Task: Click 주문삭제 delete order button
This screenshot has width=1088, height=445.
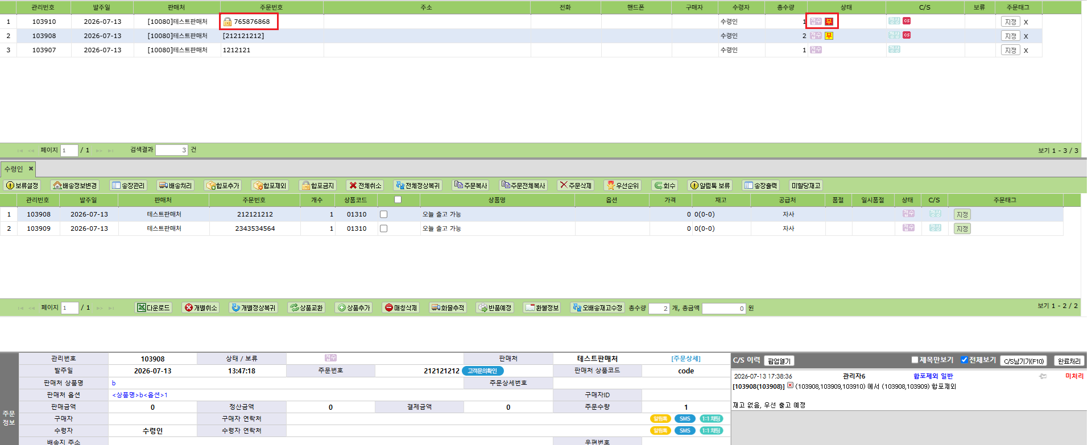Action: tap(576, 185)
